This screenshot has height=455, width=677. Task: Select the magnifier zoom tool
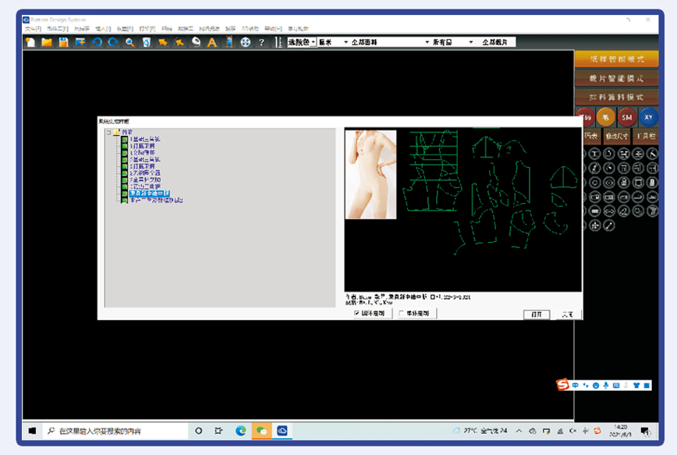129,42
